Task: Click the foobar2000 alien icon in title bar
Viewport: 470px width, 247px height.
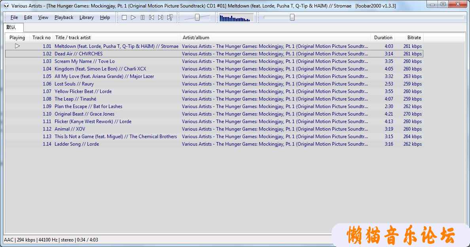Action: pos(6,6)
